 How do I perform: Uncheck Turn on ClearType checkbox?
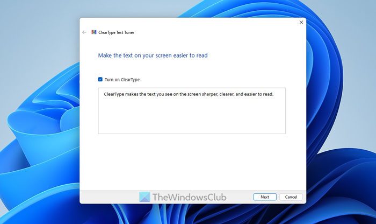pos(100,79)
